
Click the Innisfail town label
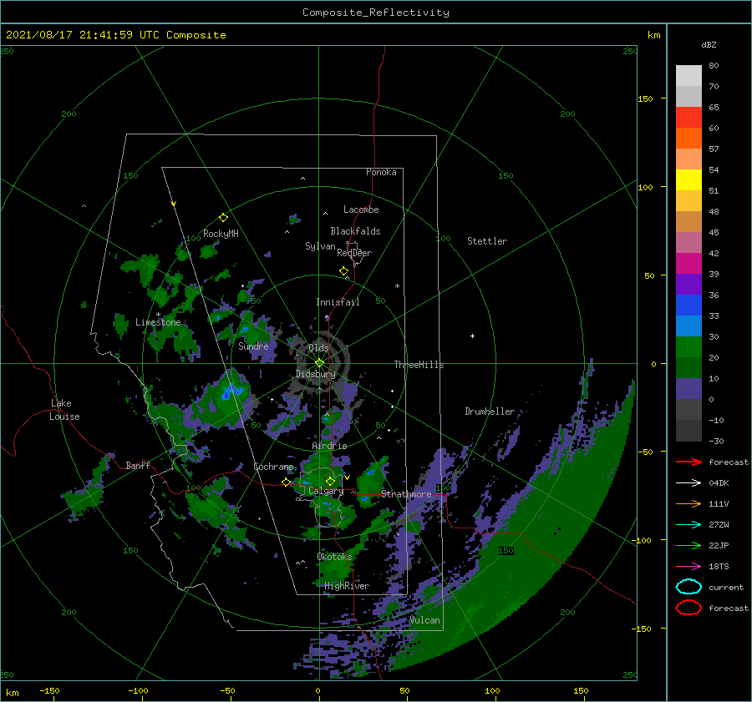pyautogui.click(x=338, y=302)
